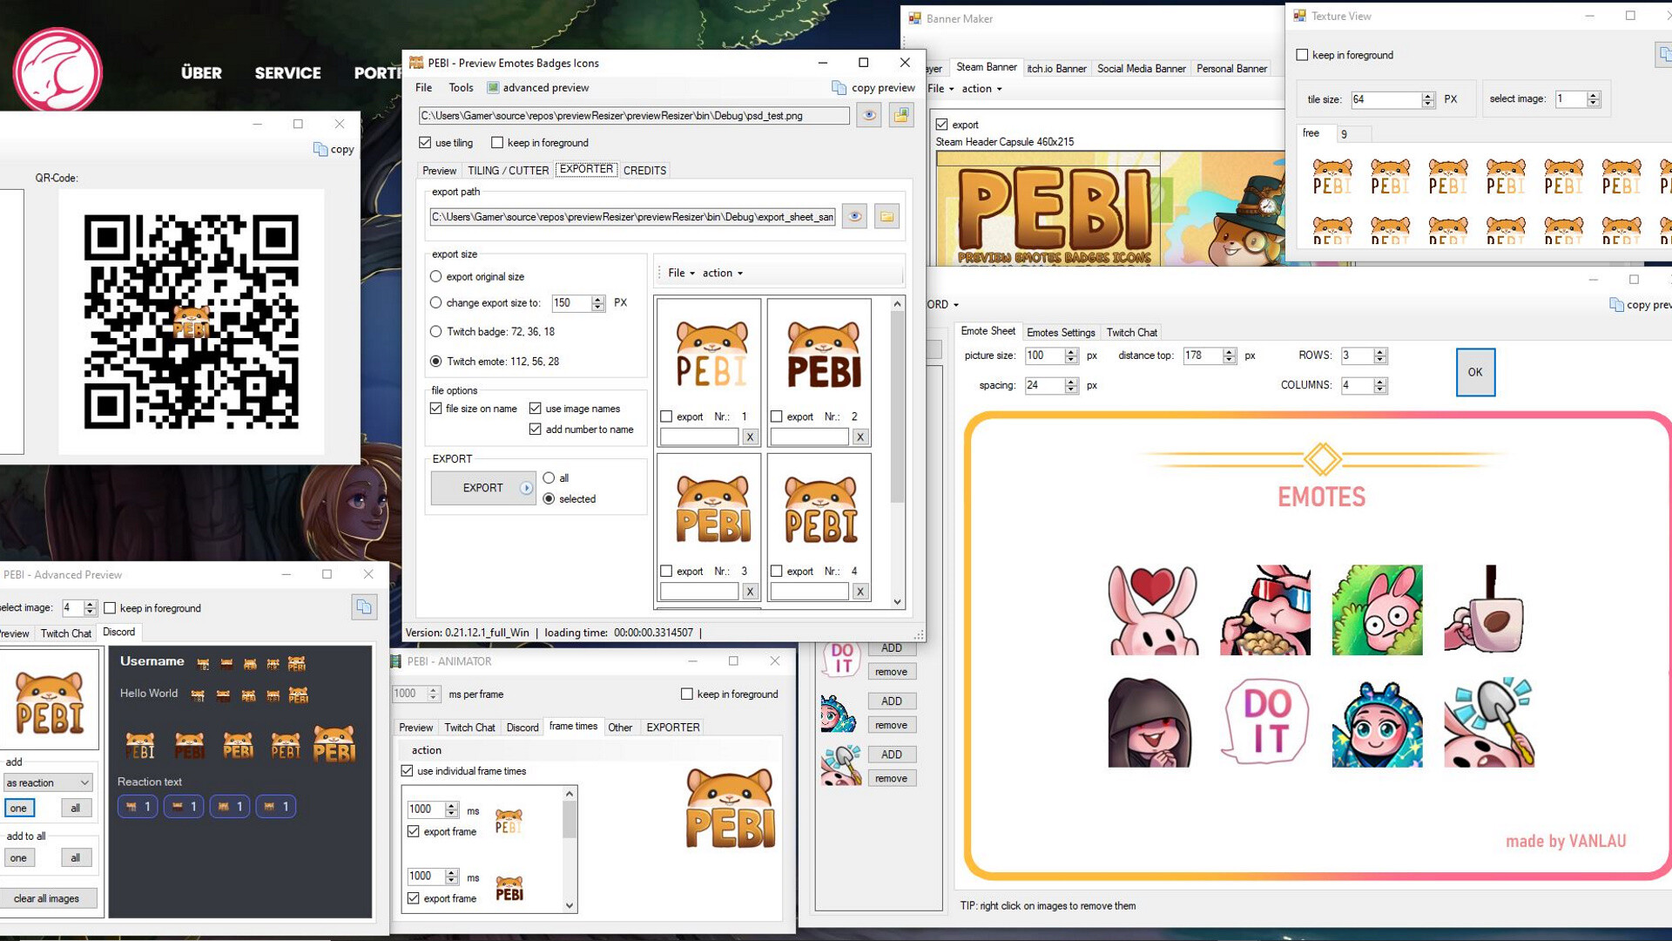Select the Twitch badge 72, 36, 18 radio button
The height and width of the screenshot is (941, 1672).
[x=435, y=331]
